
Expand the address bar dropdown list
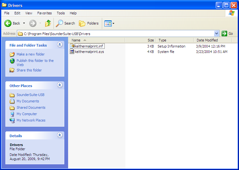click(x=217, y=33)
